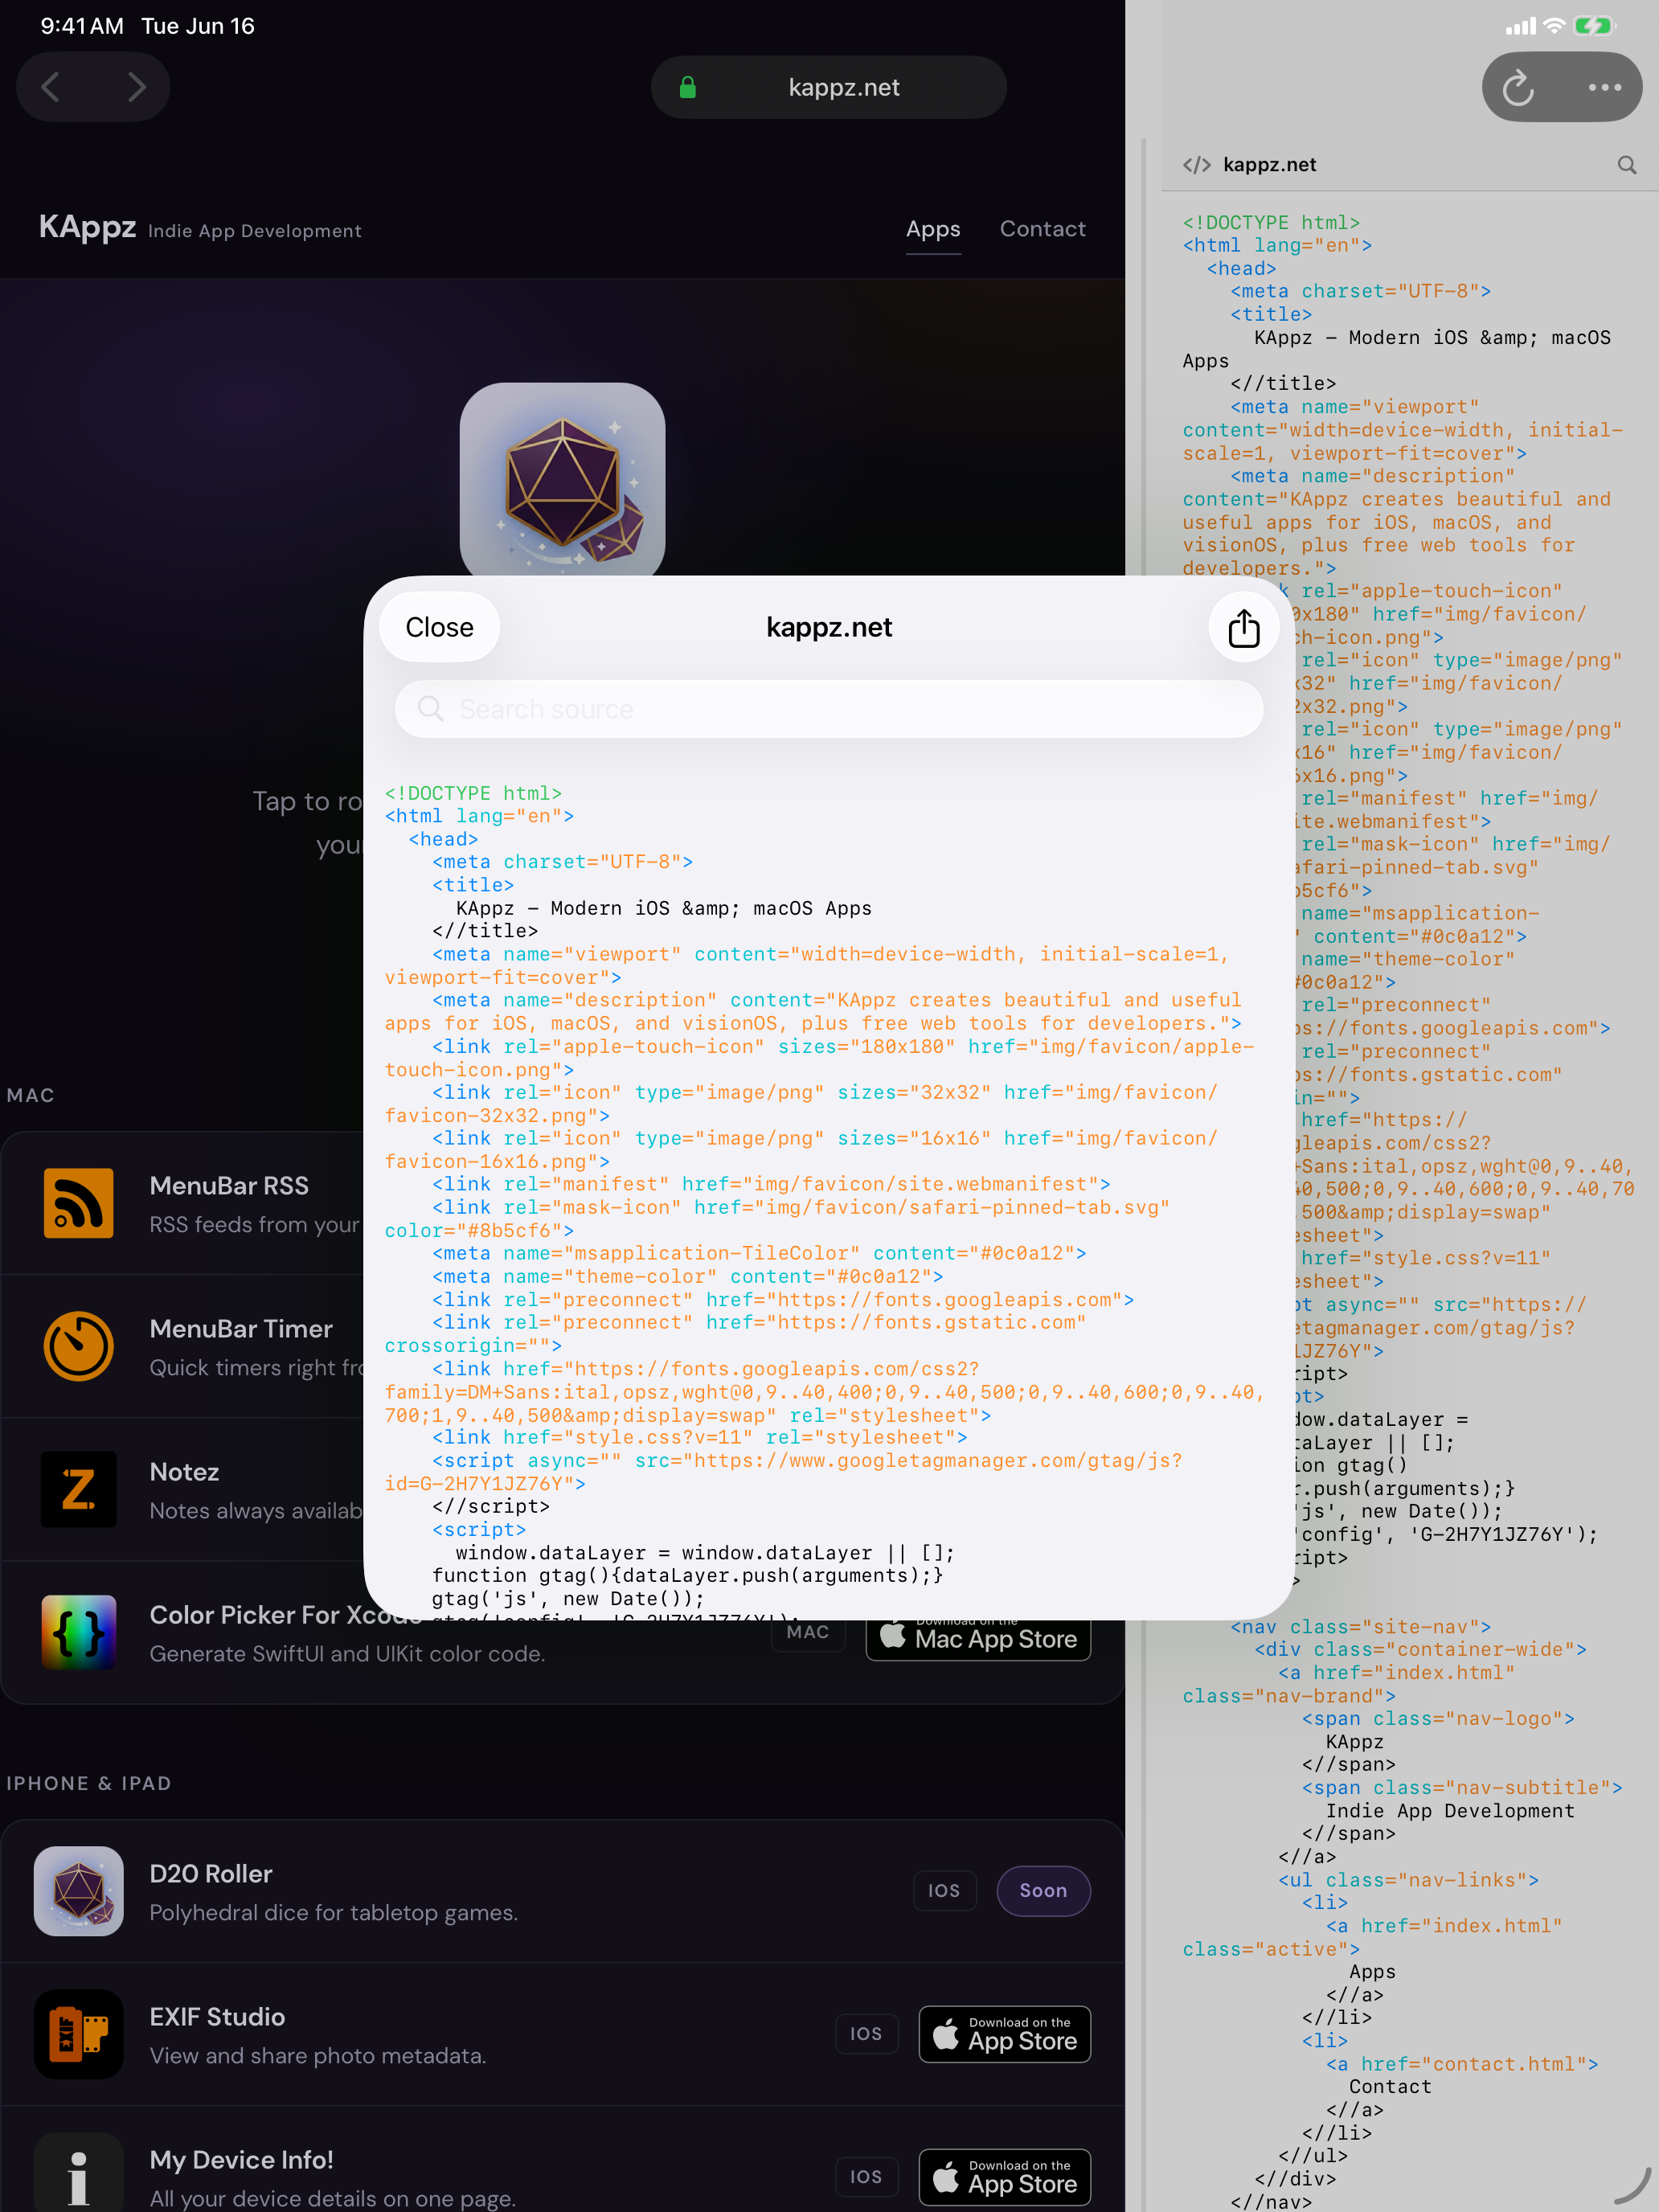Tap the MenuBar Timer clock icon
Image resolution: width=1659 pixels, height=2212 pixels.
click(x=79, y=1346)
